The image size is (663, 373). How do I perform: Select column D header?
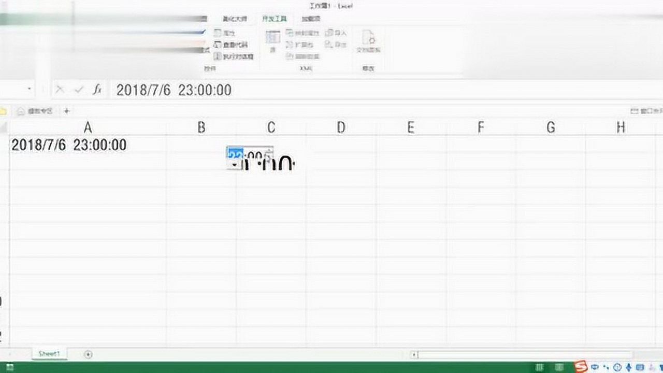click(341, 127)
